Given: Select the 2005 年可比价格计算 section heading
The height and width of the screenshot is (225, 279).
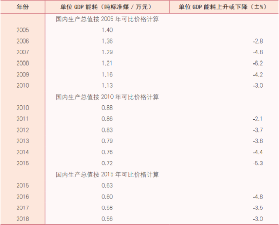Looking at the screenshot, I should [107, 19].
